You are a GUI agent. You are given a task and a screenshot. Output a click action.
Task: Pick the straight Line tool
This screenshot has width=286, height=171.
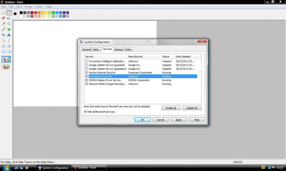[3, 41]
